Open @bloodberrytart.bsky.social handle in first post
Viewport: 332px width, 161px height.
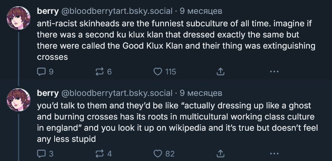point(116,11)
